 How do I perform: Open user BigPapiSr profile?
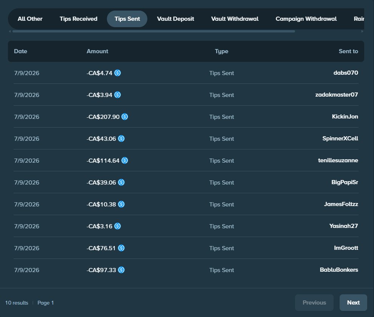click(345, 182)
